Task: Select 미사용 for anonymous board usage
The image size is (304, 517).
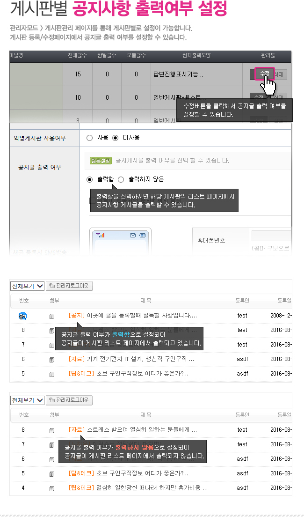Action: click(x=115, y=138)
